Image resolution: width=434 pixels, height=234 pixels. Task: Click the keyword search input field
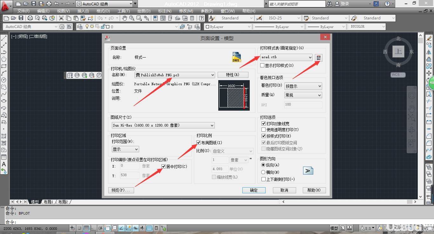(297, 4)
